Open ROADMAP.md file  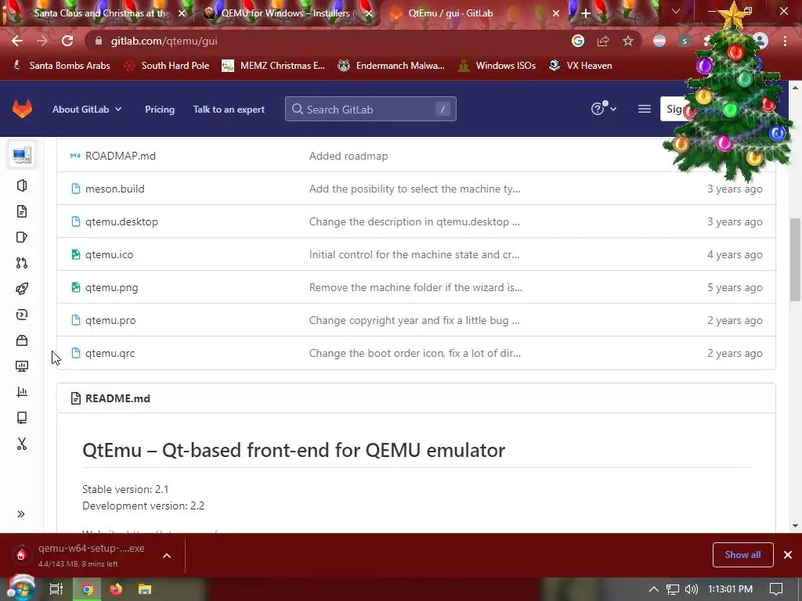[120, 156]
